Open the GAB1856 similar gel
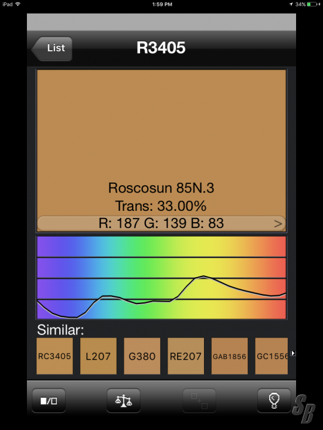323x430 pixels. 229,356
